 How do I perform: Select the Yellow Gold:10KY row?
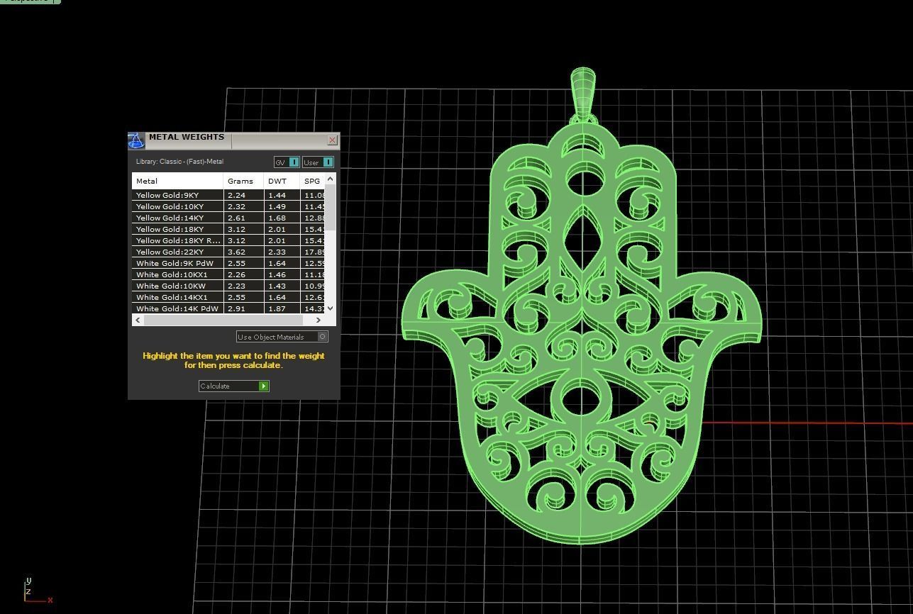coord(228,206)
